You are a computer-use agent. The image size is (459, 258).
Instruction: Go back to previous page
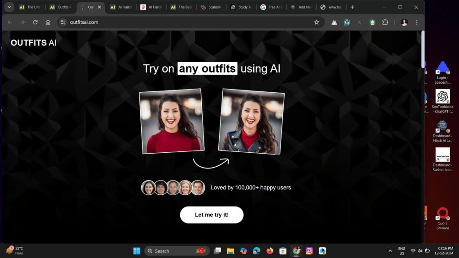[10, 22]
